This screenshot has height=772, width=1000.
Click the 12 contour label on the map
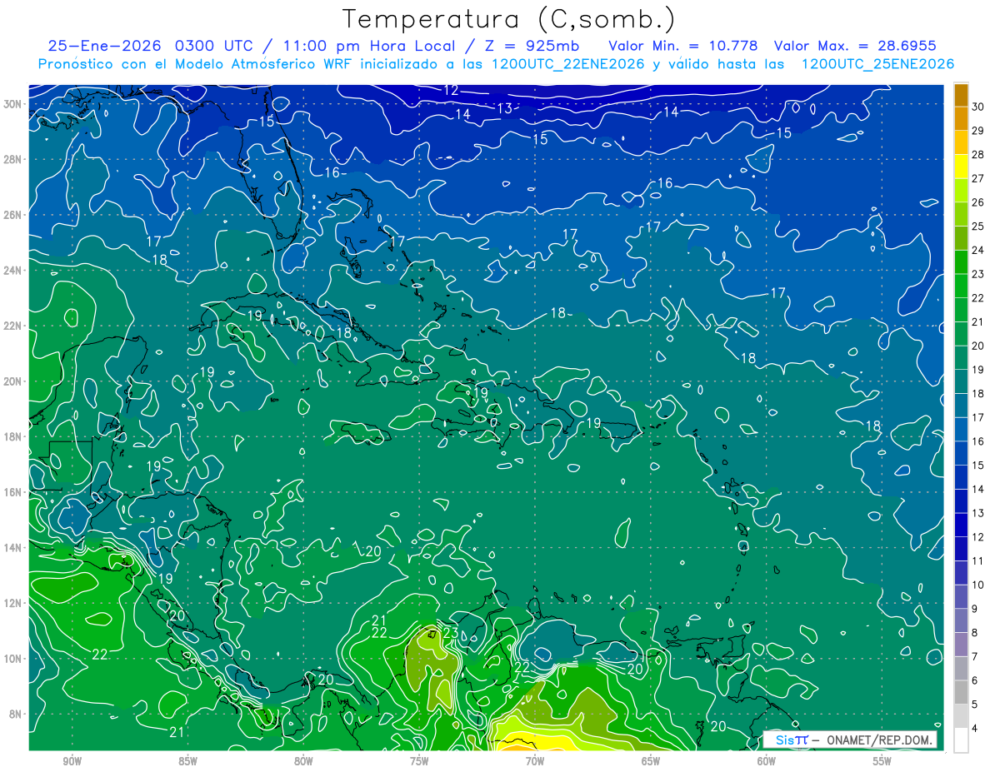coord(451,90)
